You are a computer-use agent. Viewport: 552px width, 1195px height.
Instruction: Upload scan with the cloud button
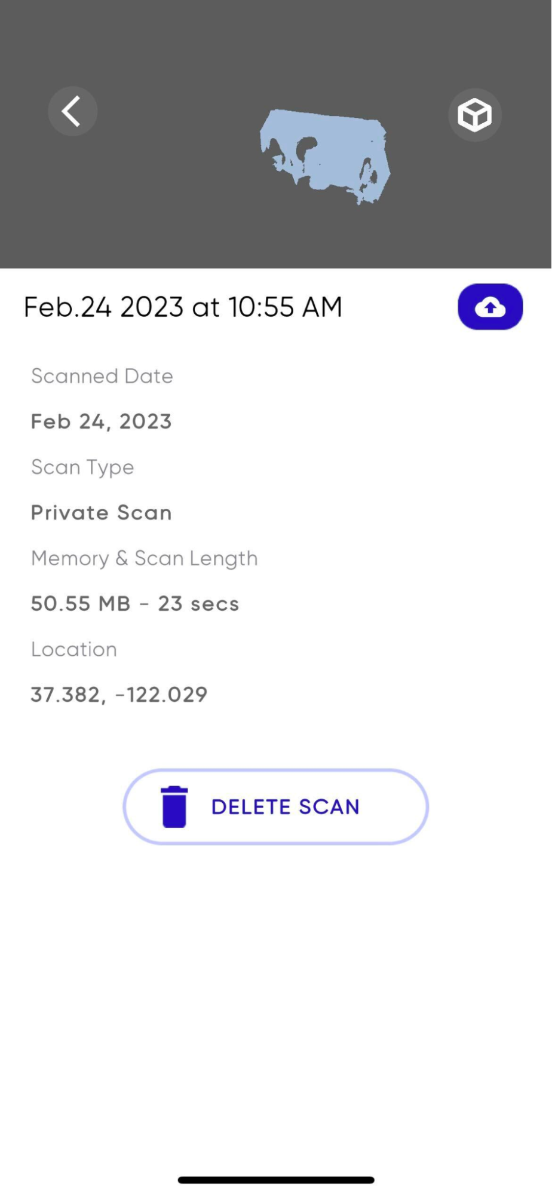tap(490, 307)
